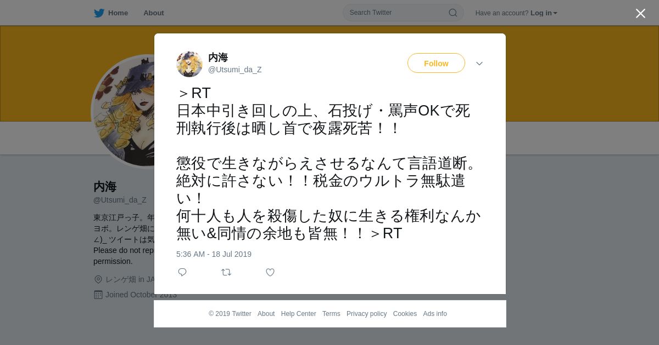Reply to the tweet
This screenshot has height=345, width=659.
click(x=182, y=272)
